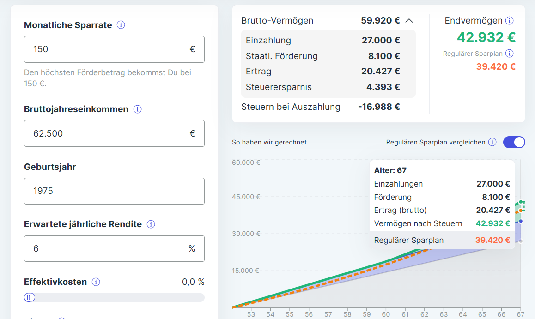Open the So haben wir gerechnet link
The image size is (535, 319).
point(269,142)
